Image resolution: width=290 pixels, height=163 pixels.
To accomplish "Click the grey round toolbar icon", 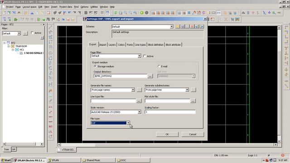I will coord(147,13).
